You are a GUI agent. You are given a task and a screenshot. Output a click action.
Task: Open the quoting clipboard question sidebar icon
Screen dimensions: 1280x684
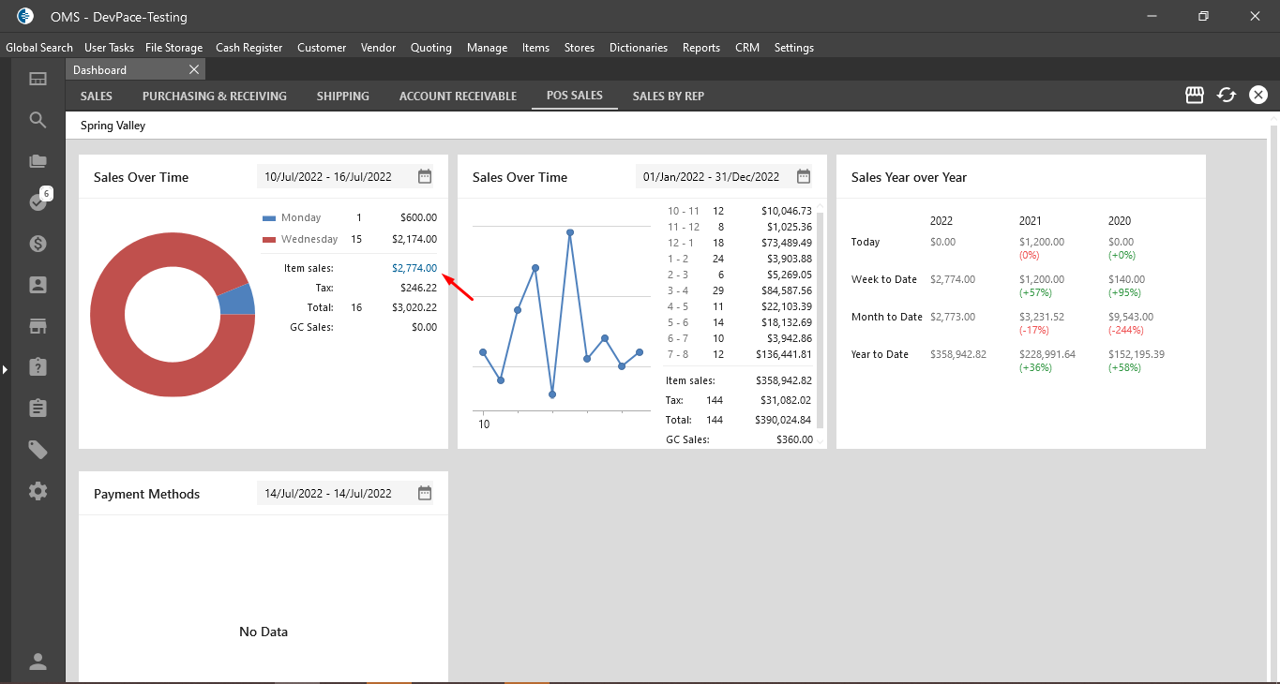point(38,366)
